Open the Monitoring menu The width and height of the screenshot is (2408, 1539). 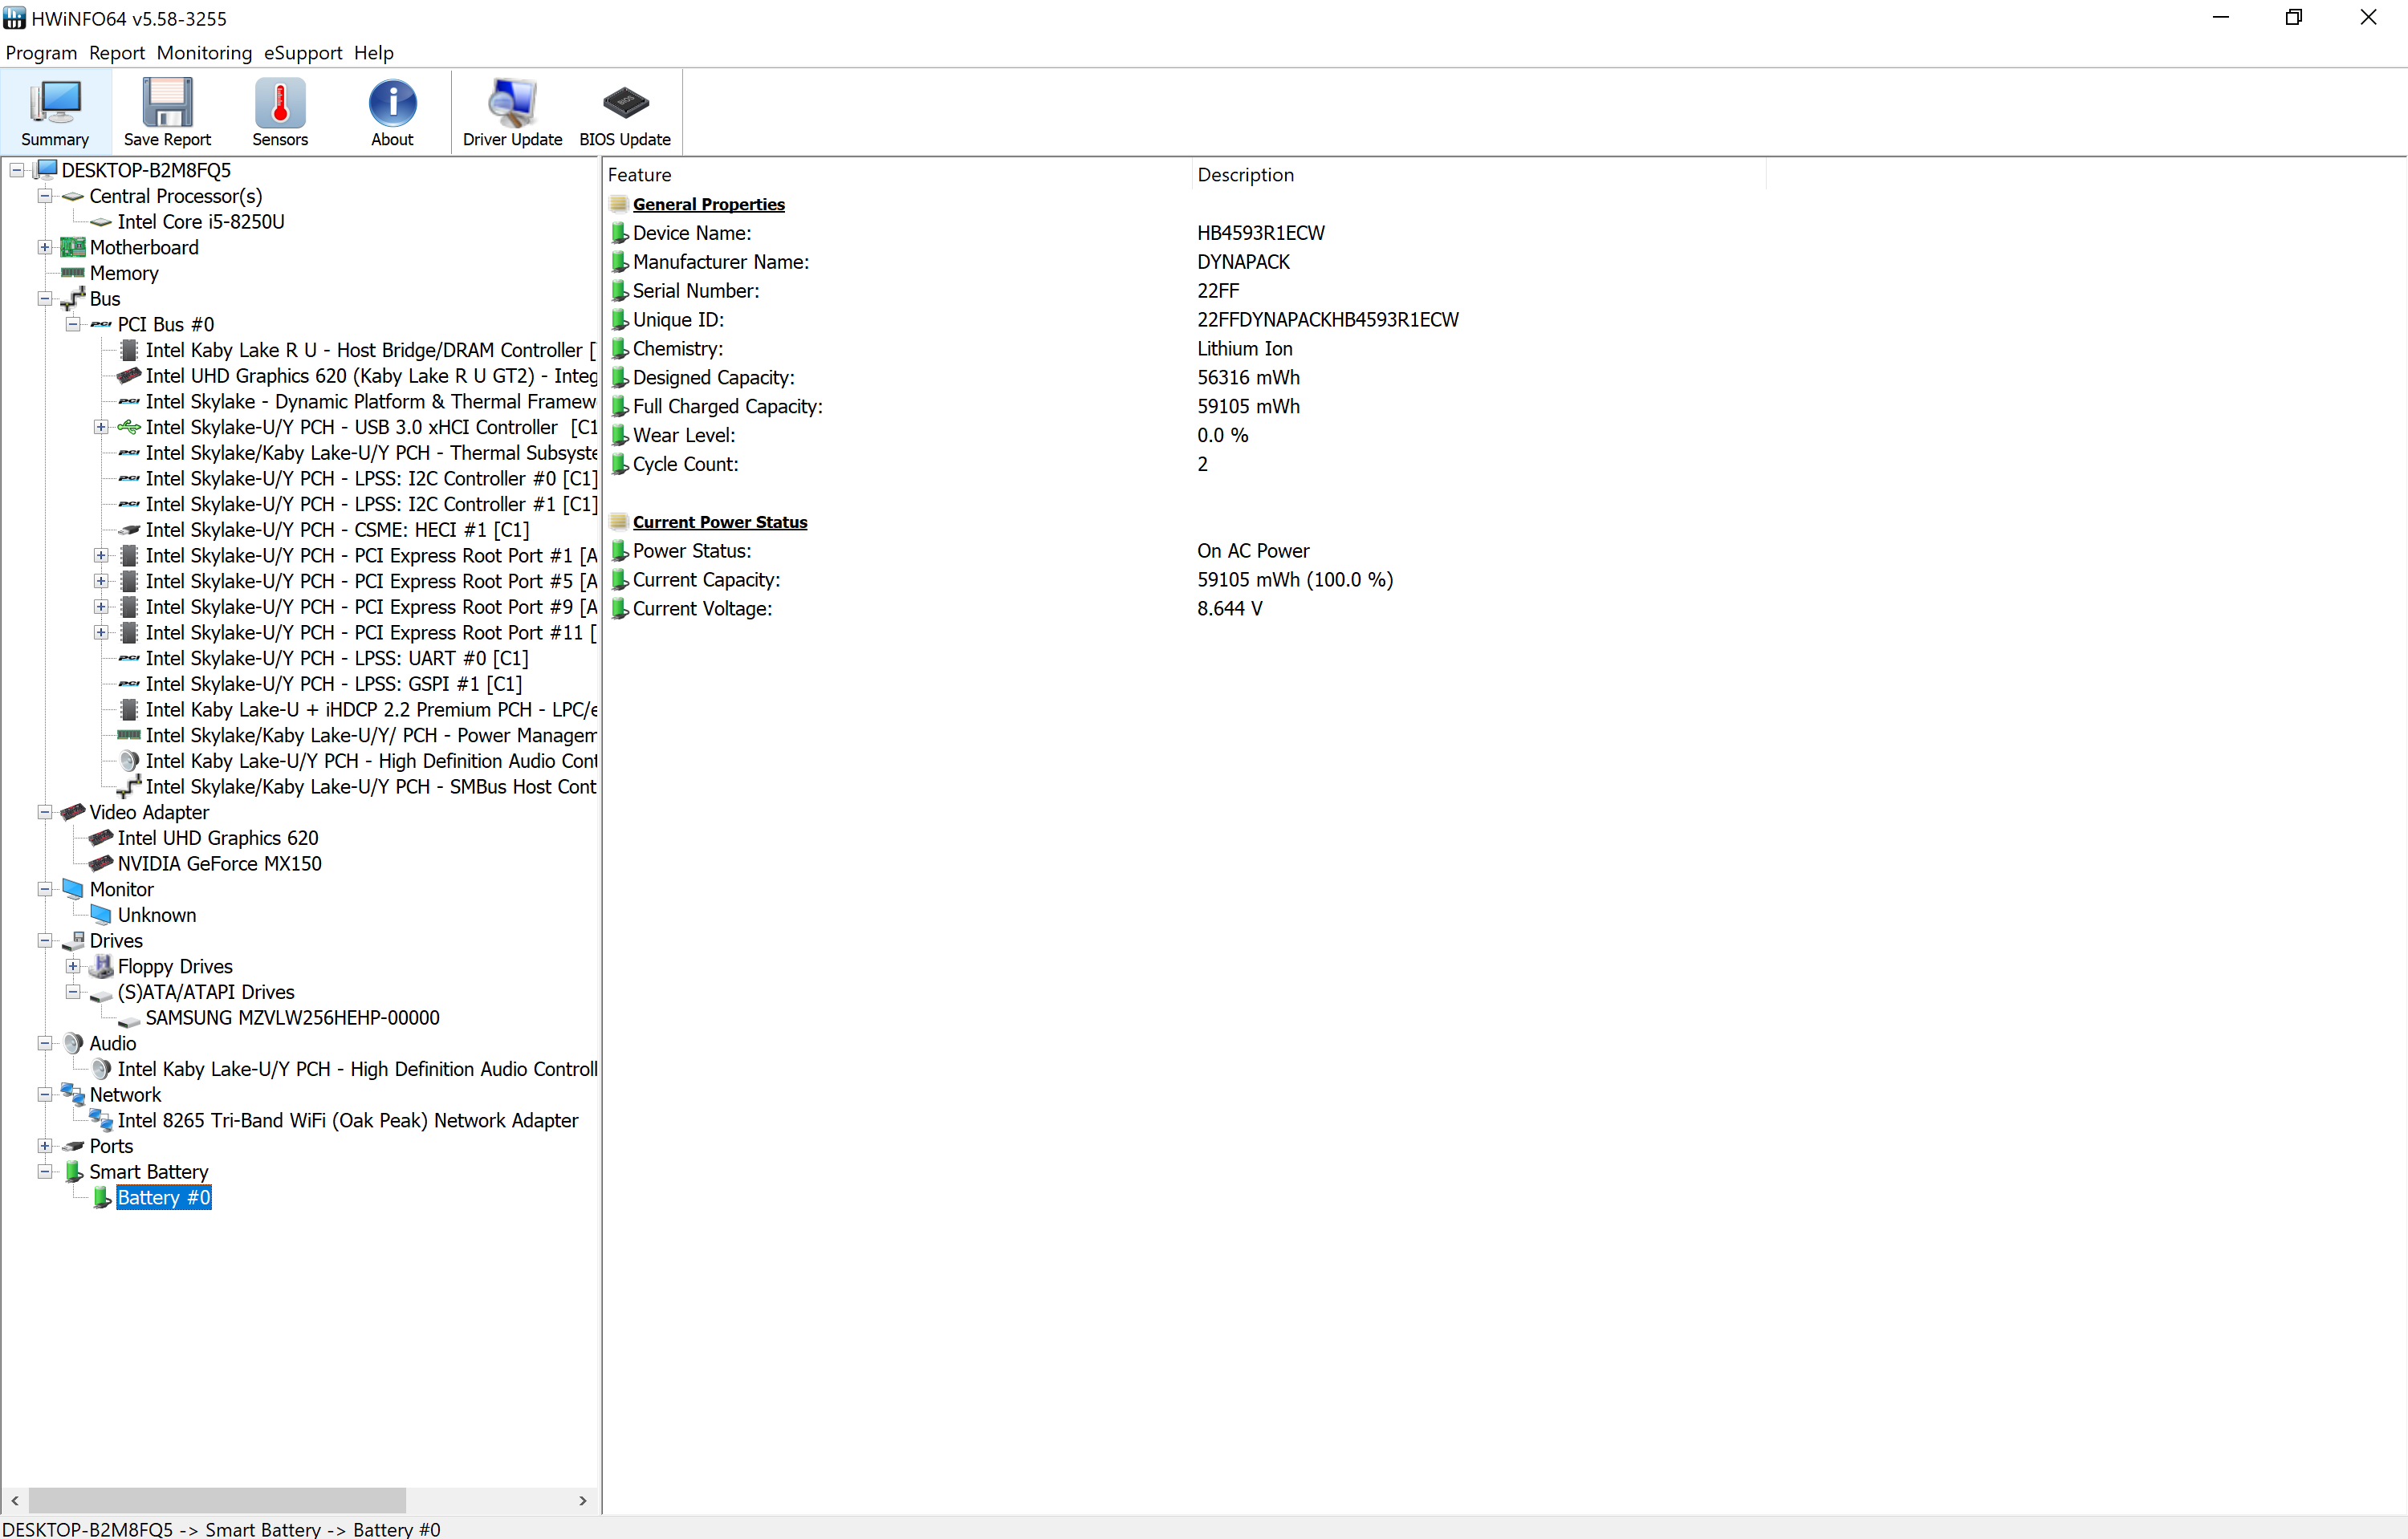[x=204, y=53]
